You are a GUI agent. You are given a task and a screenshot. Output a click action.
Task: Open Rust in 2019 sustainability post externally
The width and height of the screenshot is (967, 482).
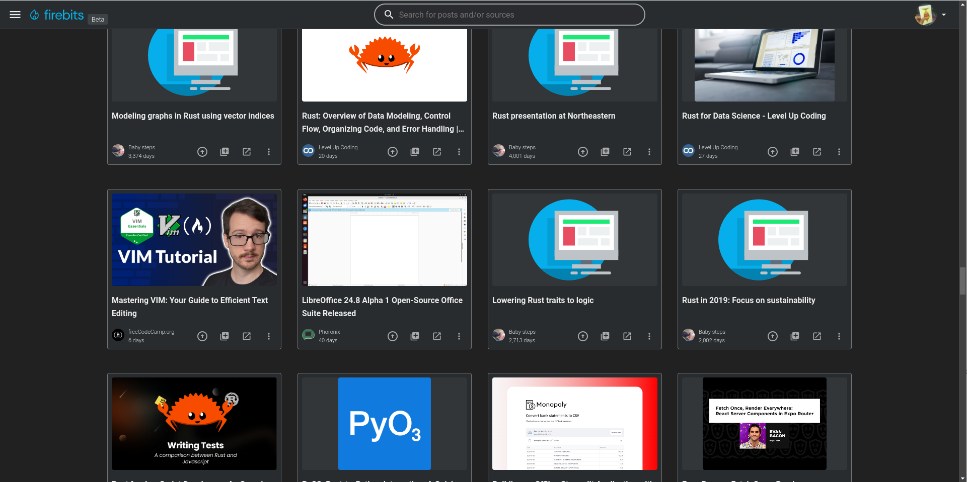[817, 336]
